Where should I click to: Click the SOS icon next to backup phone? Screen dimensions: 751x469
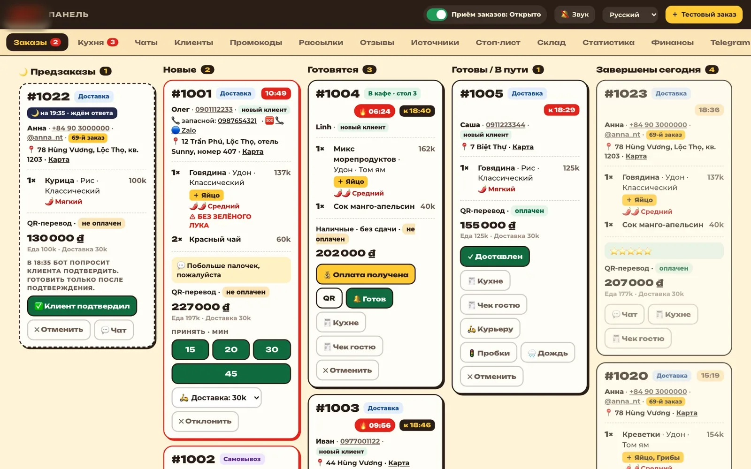click(x=269, y=121)
